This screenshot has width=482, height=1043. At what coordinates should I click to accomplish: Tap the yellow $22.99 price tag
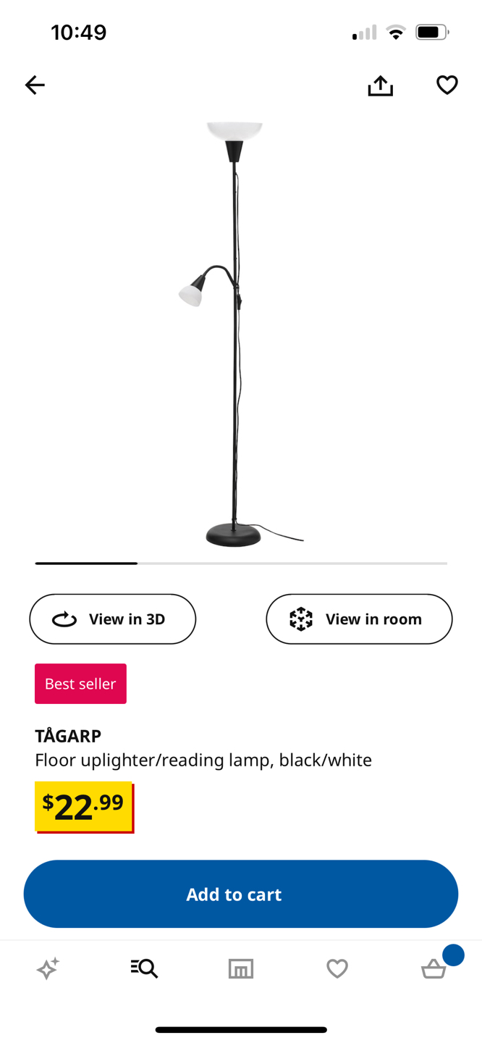(x=84, y=806)
